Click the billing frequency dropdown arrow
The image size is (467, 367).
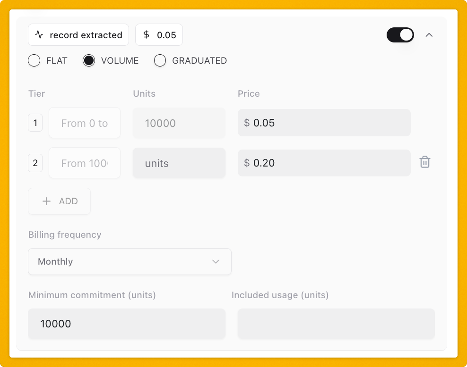click(x=216, y=261)
